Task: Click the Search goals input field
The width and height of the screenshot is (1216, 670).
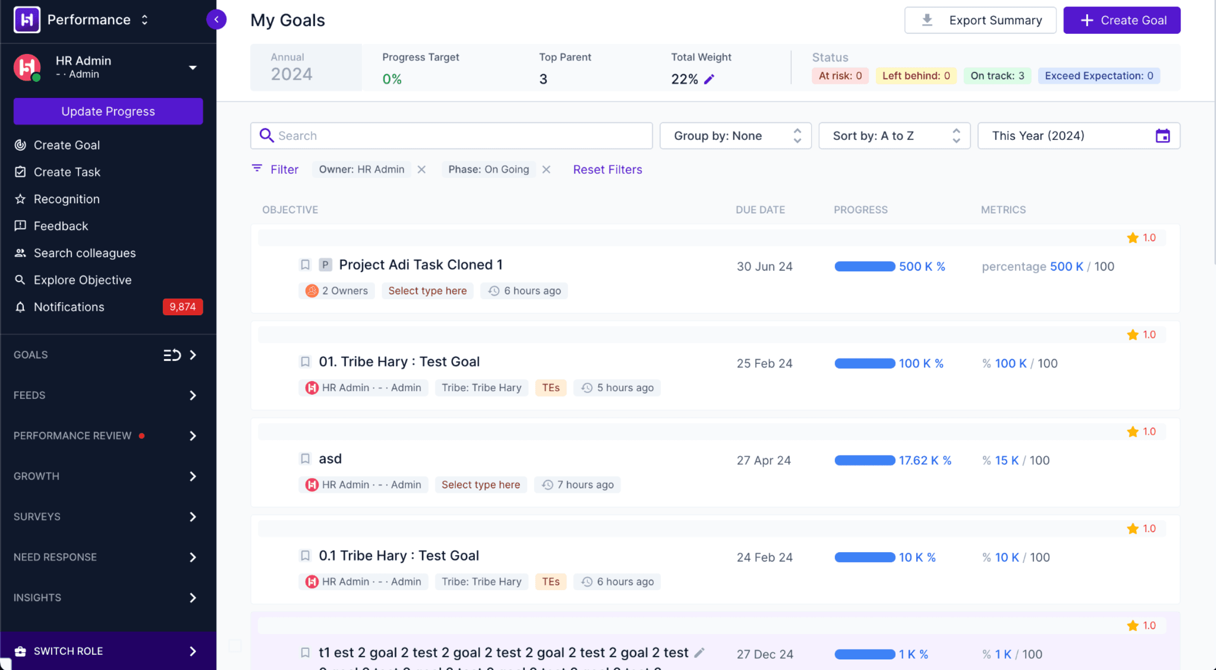Action: click(x=451, y=135)
